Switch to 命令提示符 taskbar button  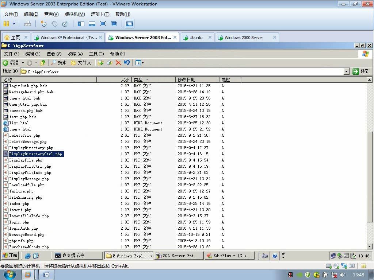[x=78, y=256]
